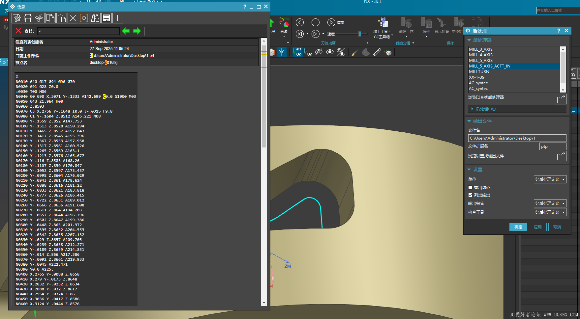Click the 信息 window vertical scrollbar thumb
This screenshot has width=580, height=319.
click(x=264, y=96)
